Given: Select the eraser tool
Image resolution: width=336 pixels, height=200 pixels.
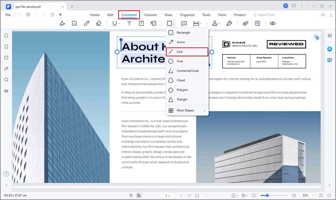Looking at the screenshot, I should click(x=98, y=23).
